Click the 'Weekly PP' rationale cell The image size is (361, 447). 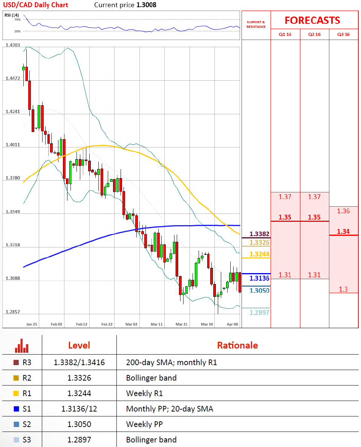(144, 424)
